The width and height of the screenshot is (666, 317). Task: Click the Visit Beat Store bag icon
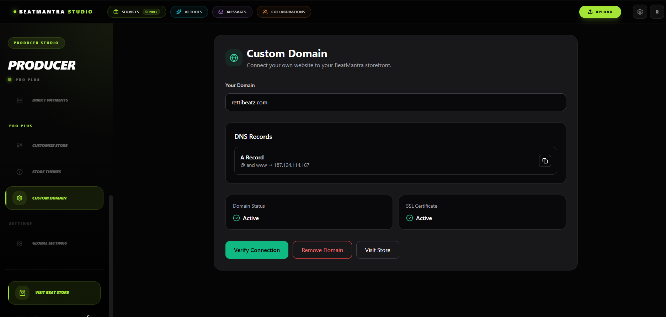pos(22,293)
